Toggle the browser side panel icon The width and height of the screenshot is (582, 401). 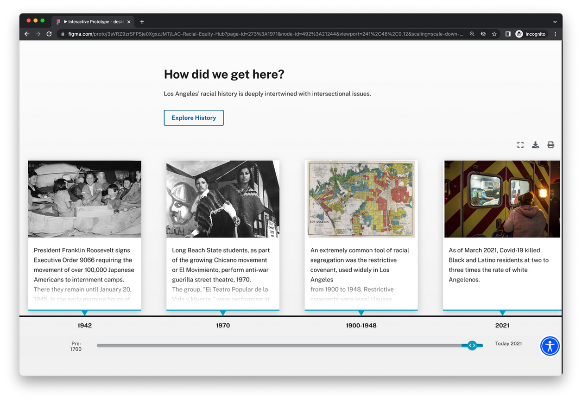[x=508, y=34]
